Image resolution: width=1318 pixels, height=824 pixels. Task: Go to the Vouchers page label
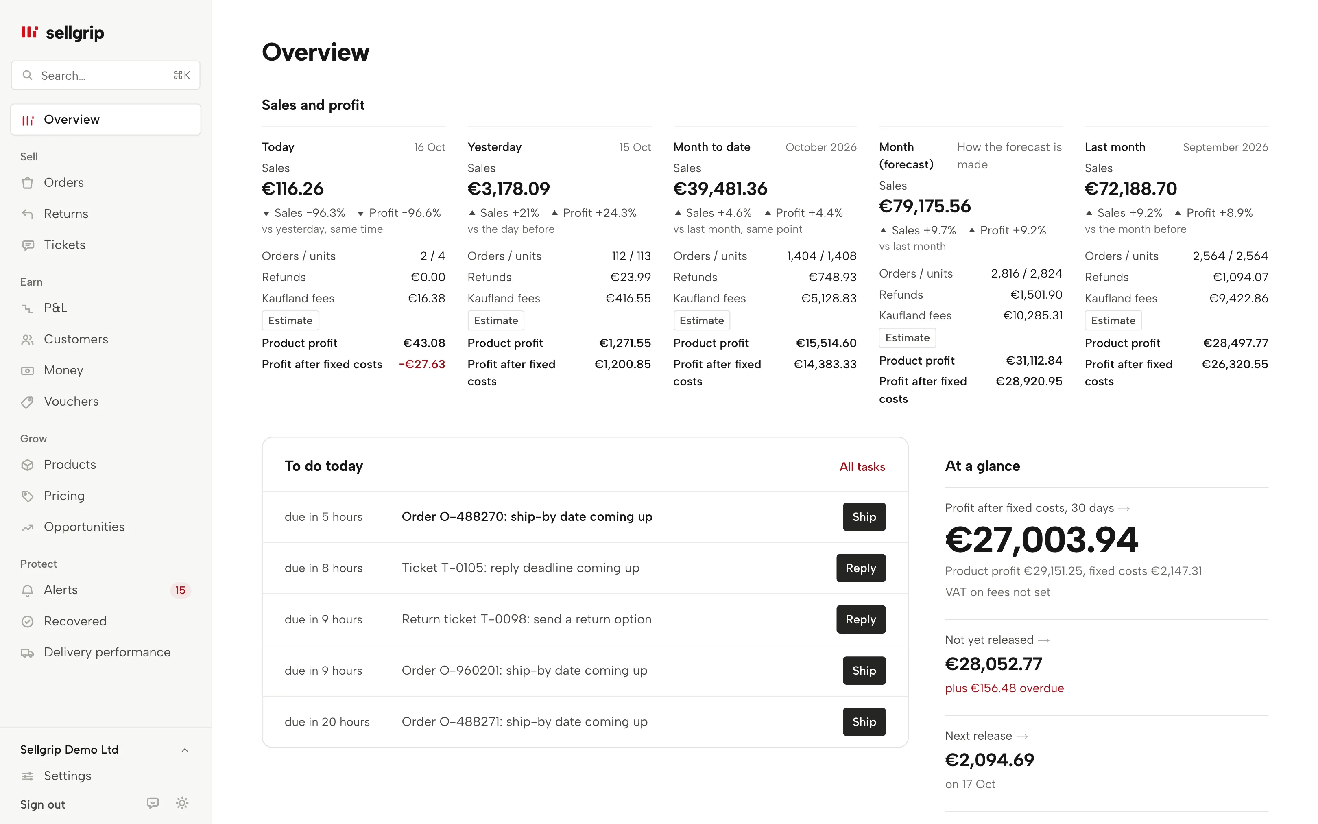pos(71,402)
